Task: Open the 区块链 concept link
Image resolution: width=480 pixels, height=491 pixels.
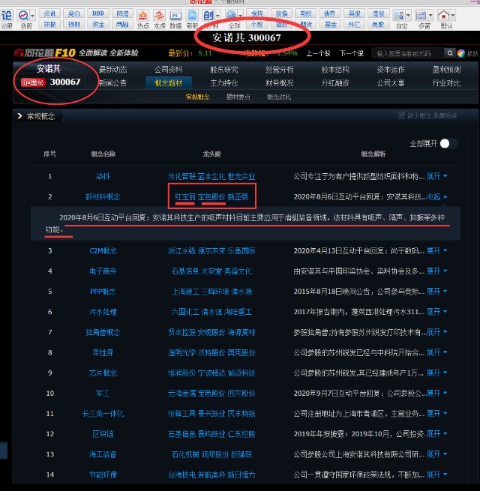Action: coord(103,434)
